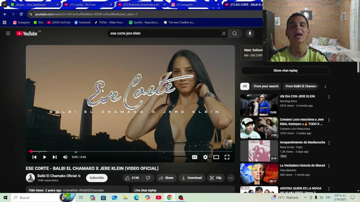Click the Balbi El Chamako channel avatar
This screenshot has height=202, width=360.
[30, 178]
